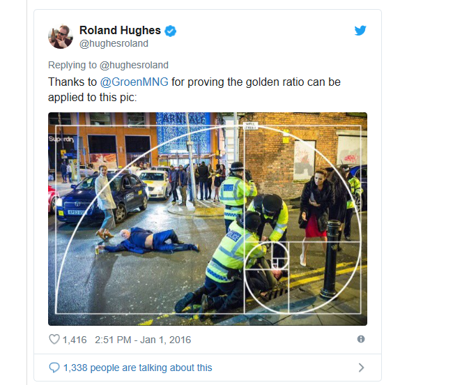
Task: Click the tweet text about golden ratio
Action: [194, 89]
